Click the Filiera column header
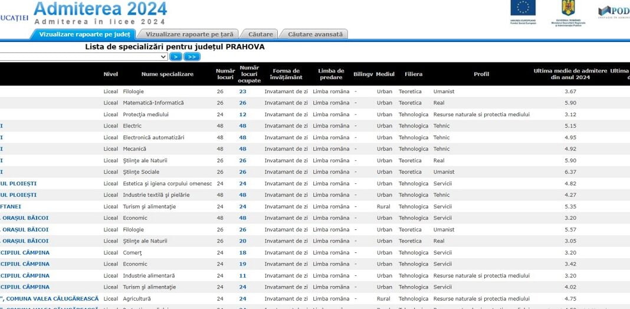This screenshot has width=630, height=309. (x=414, y=74)
